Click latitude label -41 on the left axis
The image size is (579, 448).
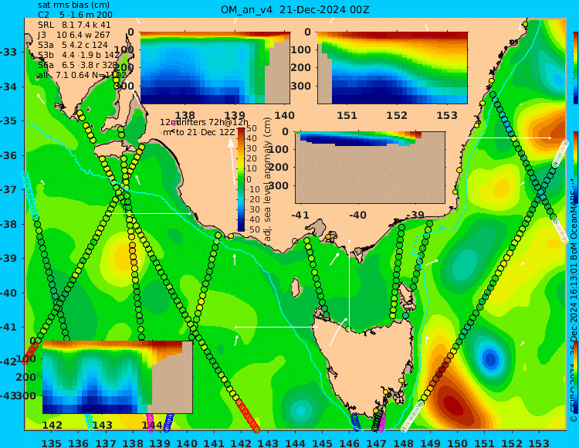pyautogui.click(x=8, y=328)
